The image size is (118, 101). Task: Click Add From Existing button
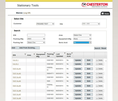pos(28,48)
